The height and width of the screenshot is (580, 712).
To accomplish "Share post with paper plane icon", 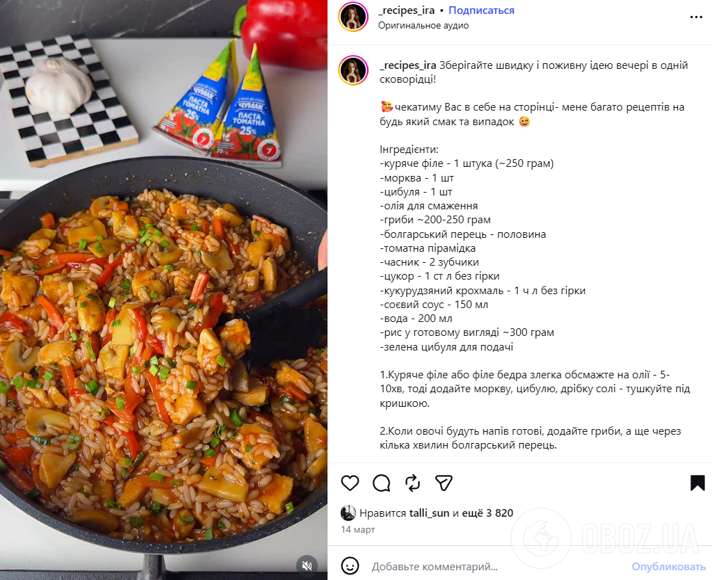I will (x=444, y=483).
